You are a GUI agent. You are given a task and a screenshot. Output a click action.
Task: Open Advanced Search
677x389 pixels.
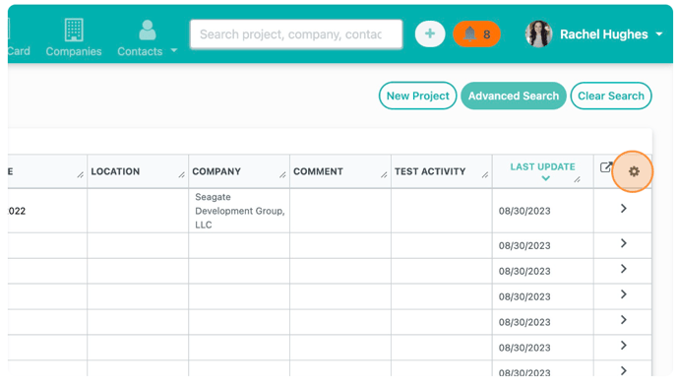pos(514,96)
